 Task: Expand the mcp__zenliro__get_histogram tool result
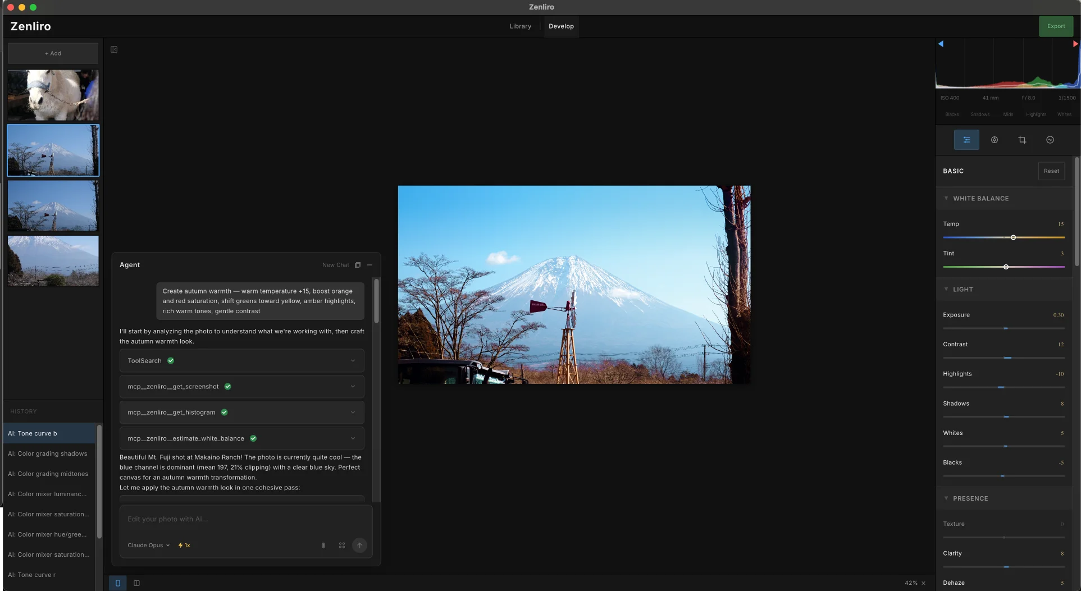(x=353, y=412)
